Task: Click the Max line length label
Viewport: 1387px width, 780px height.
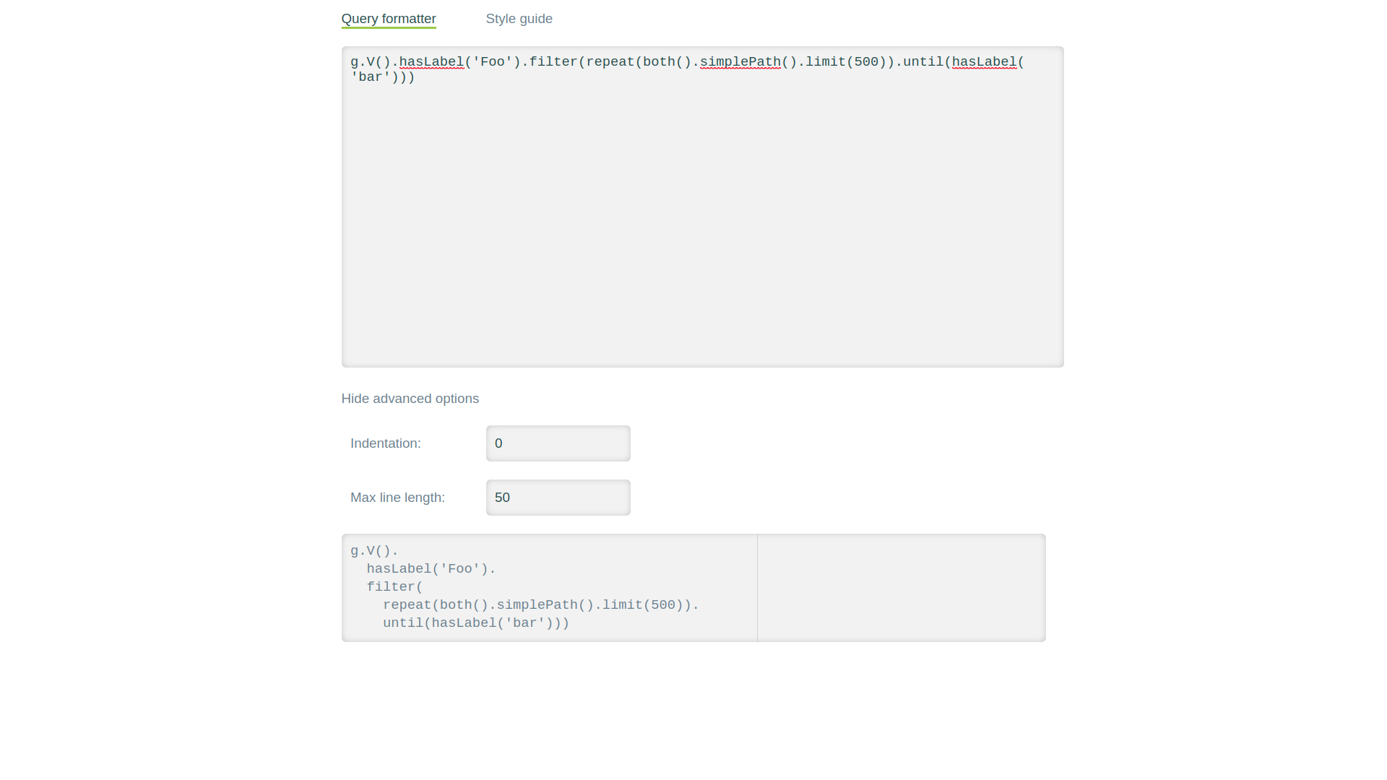Action: [397, 498]
